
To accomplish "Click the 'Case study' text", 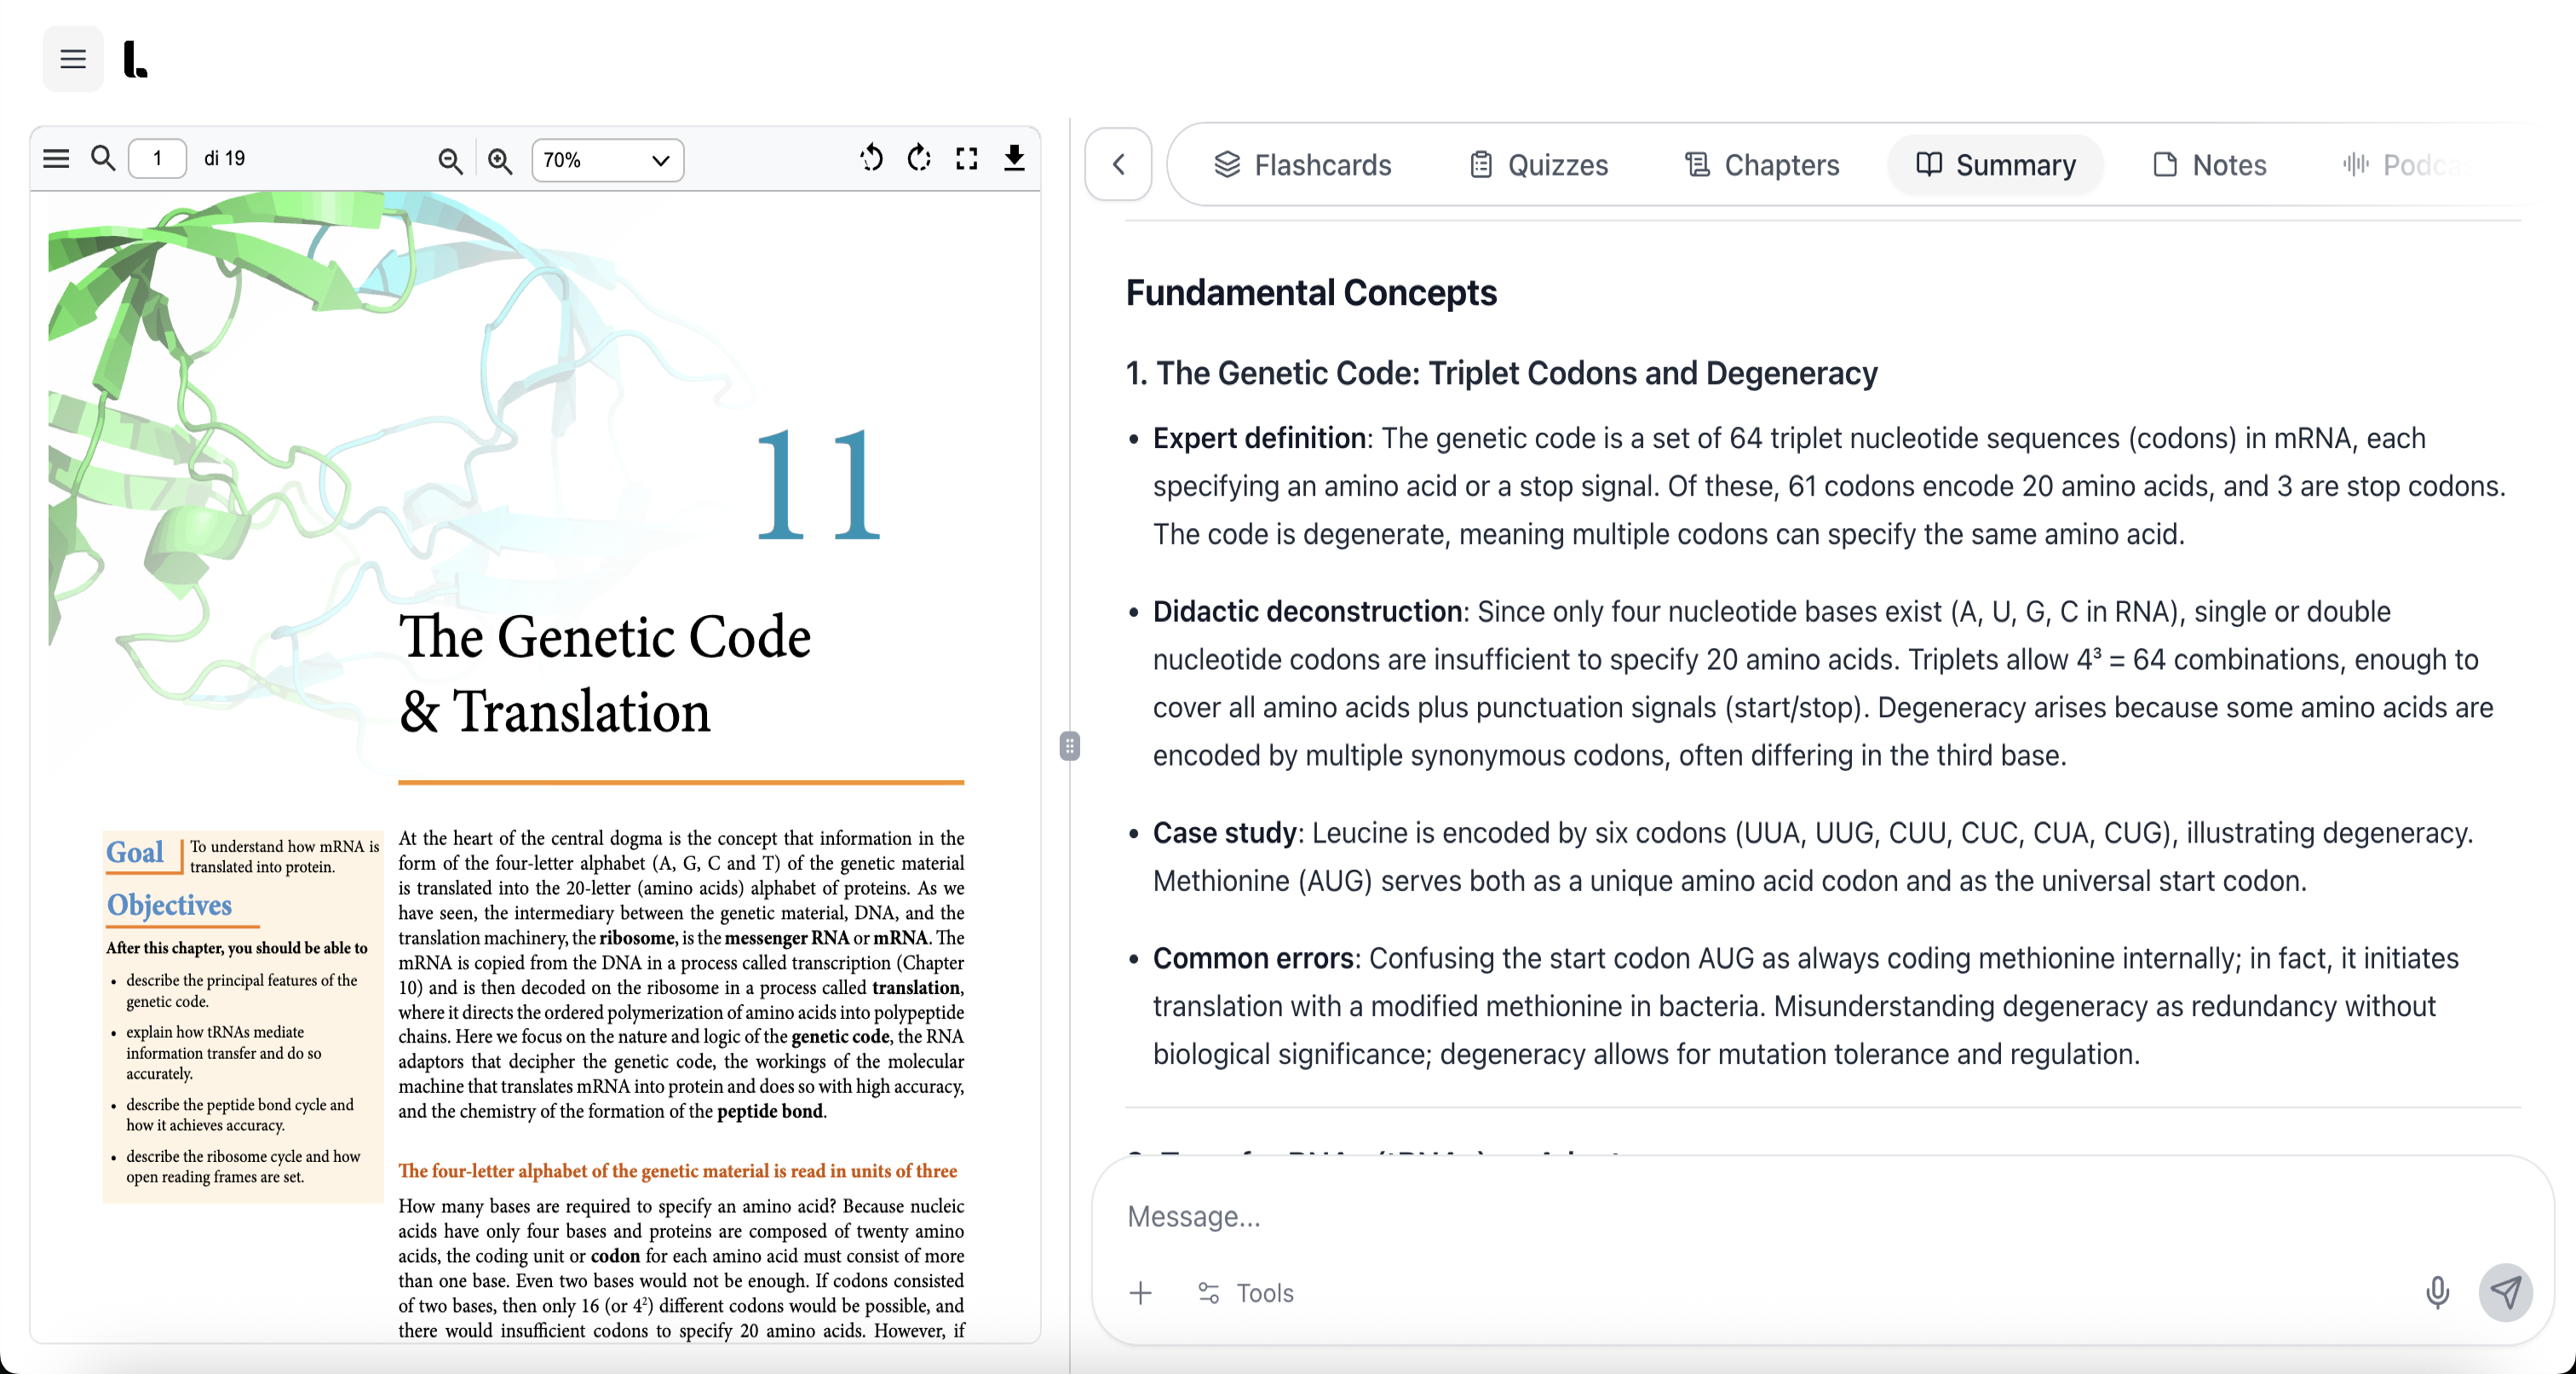I will [x=1224, y=833].
